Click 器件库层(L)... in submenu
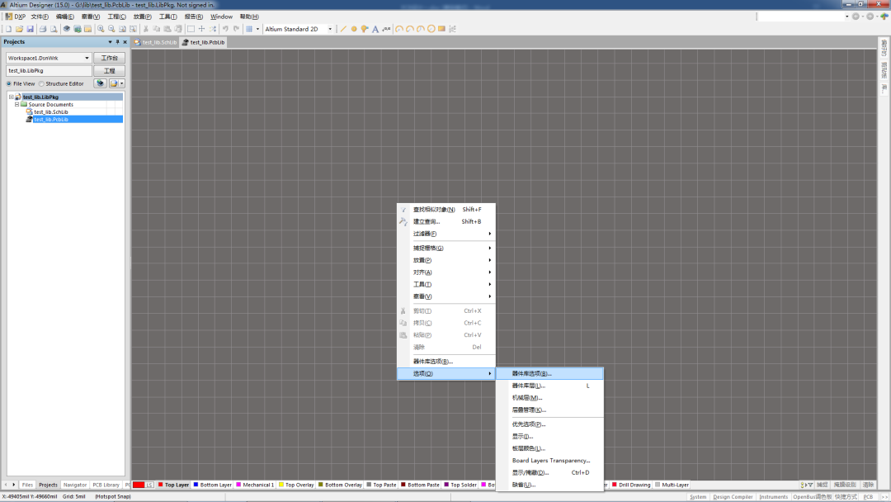This screenshot has width=891, height=502. (549, 386)
